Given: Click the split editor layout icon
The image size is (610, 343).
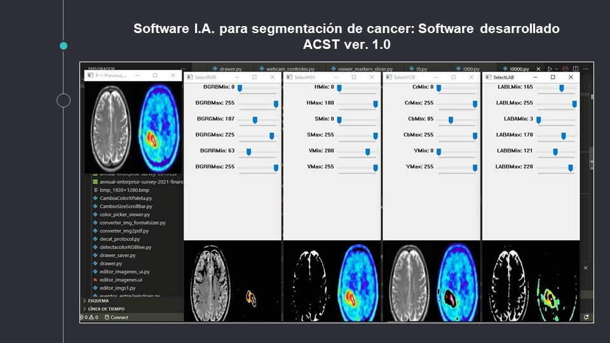Looking at the screenshot, I should pos(576,69).
